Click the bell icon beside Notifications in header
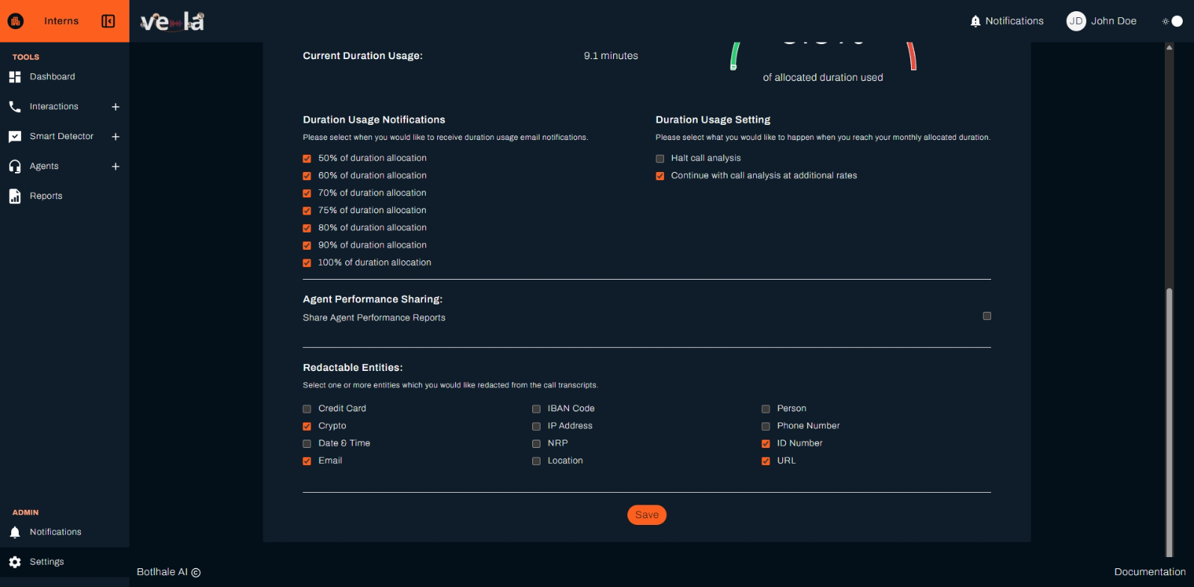This screenshot has width=1194, height=587. pos(975,21)
